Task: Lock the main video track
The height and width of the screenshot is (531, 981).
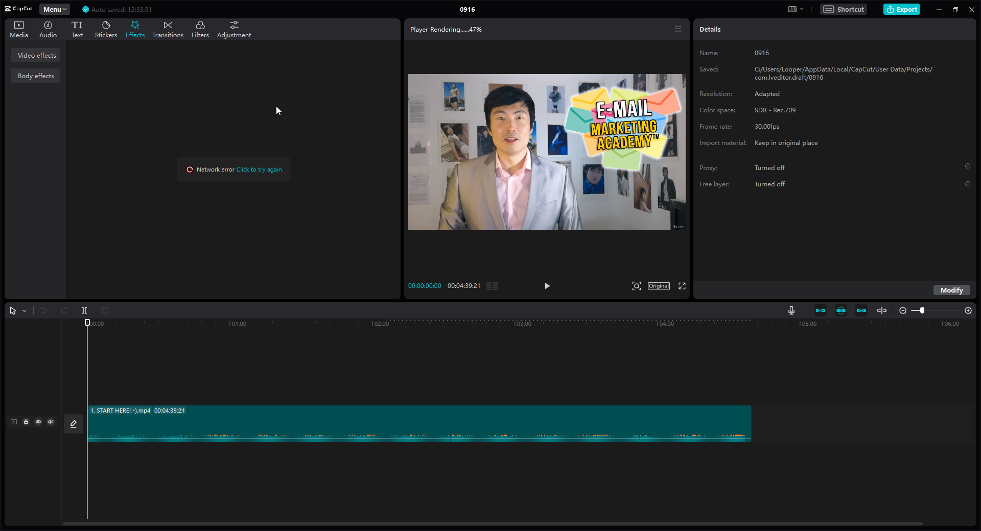Action: (26, 422)
